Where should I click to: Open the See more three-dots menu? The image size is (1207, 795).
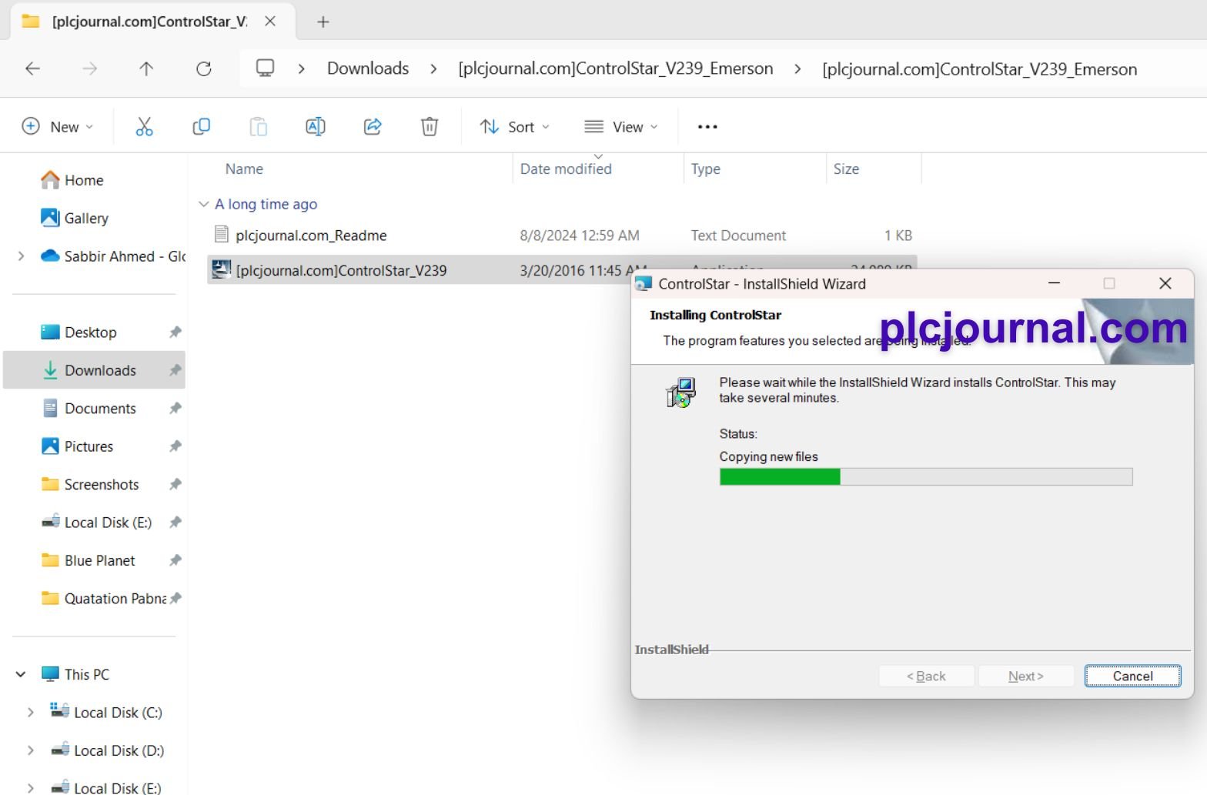[x=707, y=127]
